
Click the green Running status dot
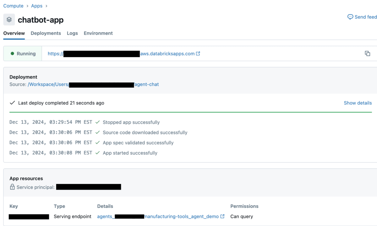13,54
